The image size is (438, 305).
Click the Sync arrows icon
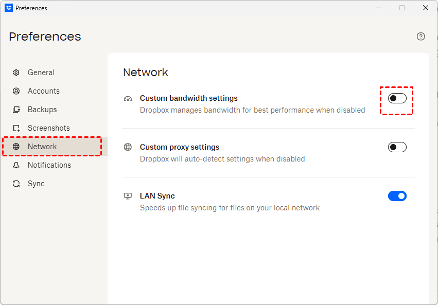[16, 184]
